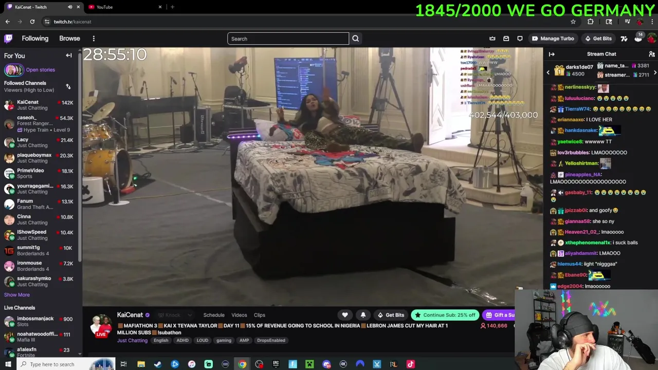Focus the Twitch Search input field
Screen dimensions: 658x370
point(288,39)
